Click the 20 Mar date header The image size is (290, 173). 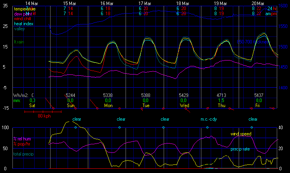coord(258,3)
